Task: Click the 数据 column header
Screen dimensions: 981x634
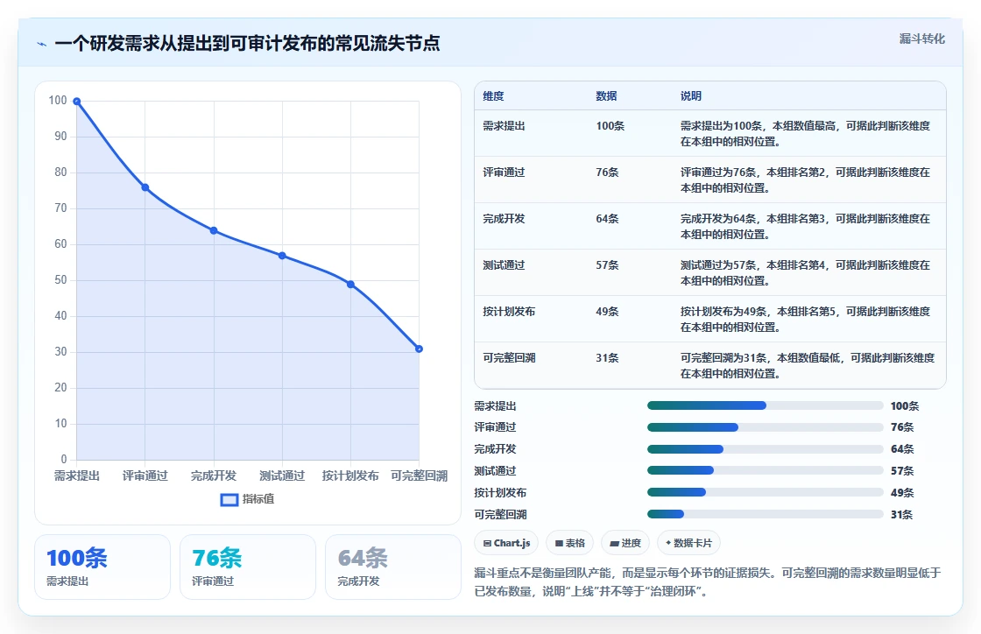Action: point(606,96)
